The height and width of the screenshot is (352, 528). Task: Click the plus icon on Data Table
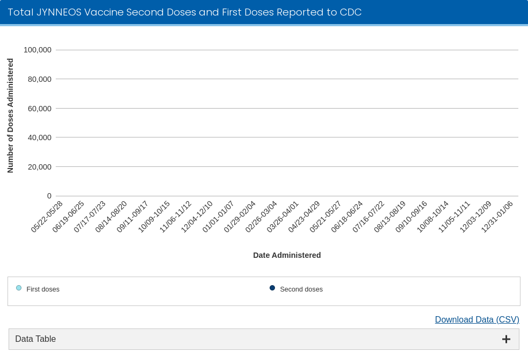point(505,339)
